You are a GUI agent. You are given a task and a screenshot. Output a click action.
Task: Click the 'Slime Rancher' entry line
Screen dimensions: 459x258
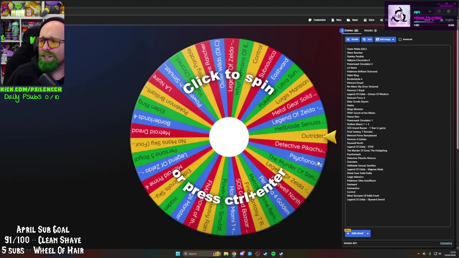click(355, 53)
